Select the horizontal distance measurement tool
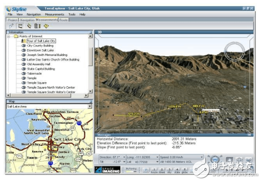Image resolution: width=262 pixels, height=182 pixels. 20,26
